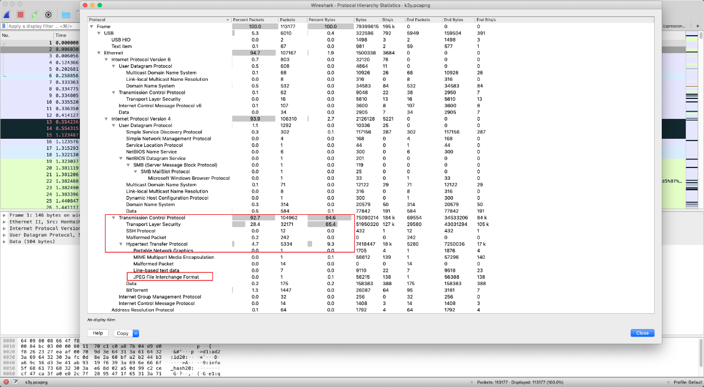Sort by End Bits/s column header
The image size is (704, 387).
(486, 20)
